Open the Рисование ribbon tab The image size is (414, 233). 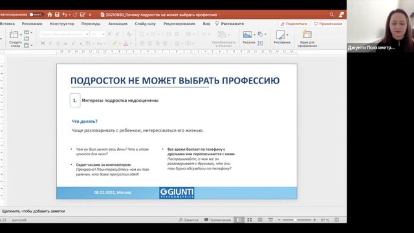[32, 24]
